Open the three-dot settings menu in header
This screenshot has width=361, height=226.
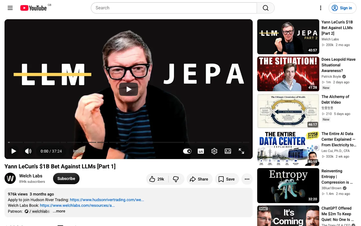[320, 8]
